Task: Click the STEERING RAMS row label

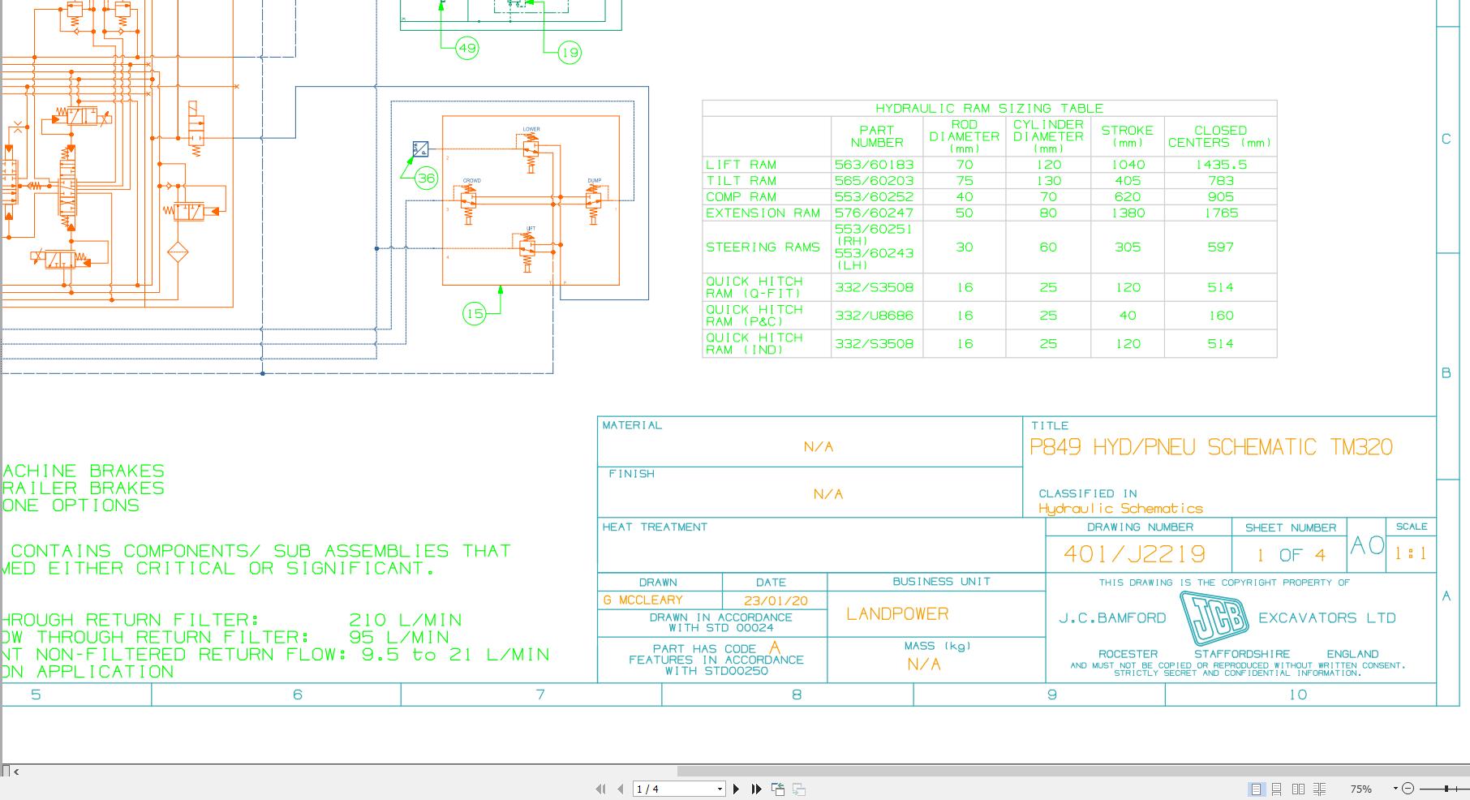Action: click(x=763, y=247)
